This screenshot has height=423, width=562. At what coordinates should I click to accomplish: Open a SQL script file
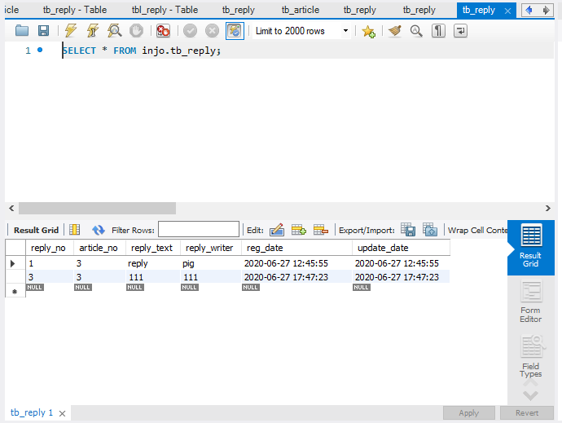22,31
